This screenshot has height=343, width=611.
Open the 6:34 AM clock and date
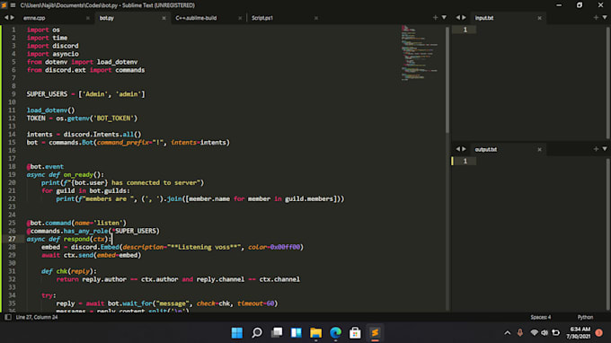tap(579, 333)
